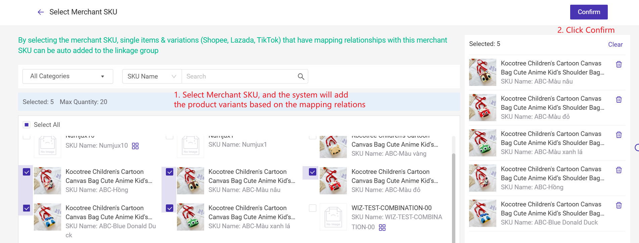
Task: Click combination icon next to Numjux10
Action: 135,146
